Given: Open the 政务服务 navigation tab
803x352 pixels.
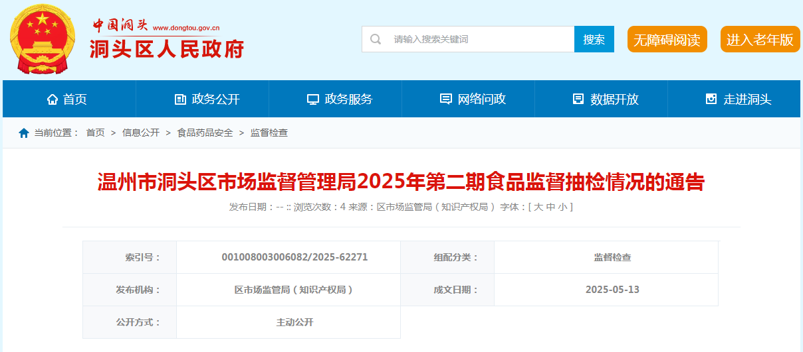Looking at the screenshot, I should point(335,99).
